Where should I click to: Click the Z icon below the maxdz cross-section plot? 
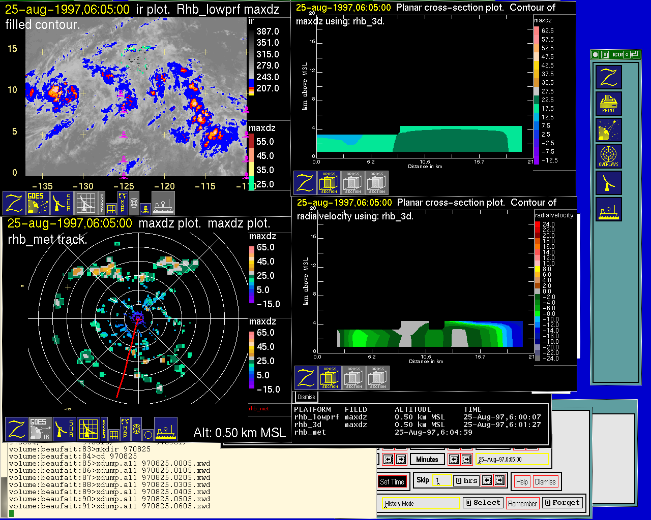pyautogui.click(x=305, y=183)
